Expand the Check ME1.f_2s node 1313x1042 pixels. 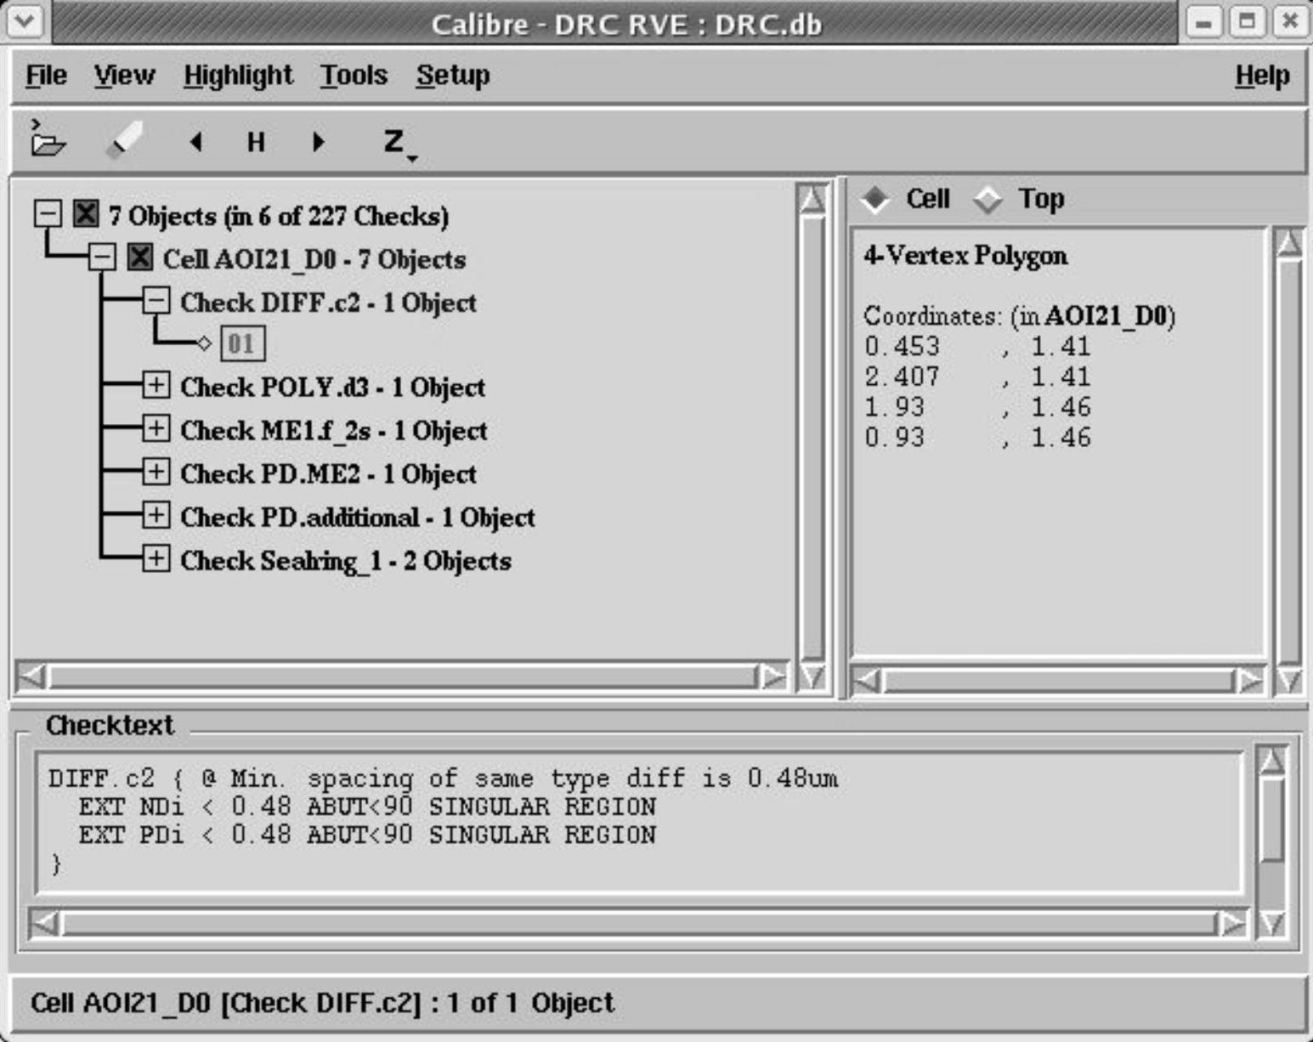[x=156, y=428]
